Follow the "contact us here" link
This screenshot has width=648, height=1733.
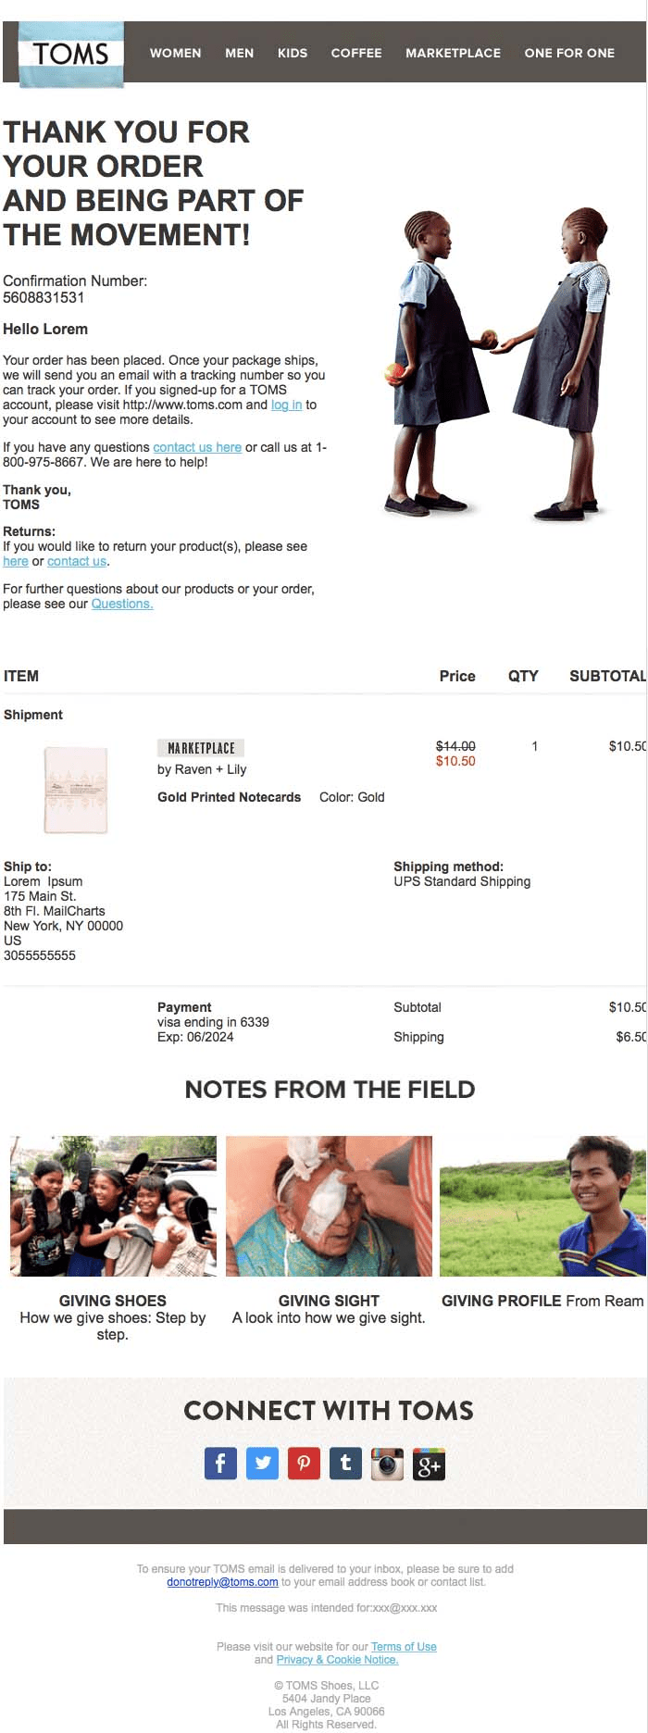click(197, 447)
